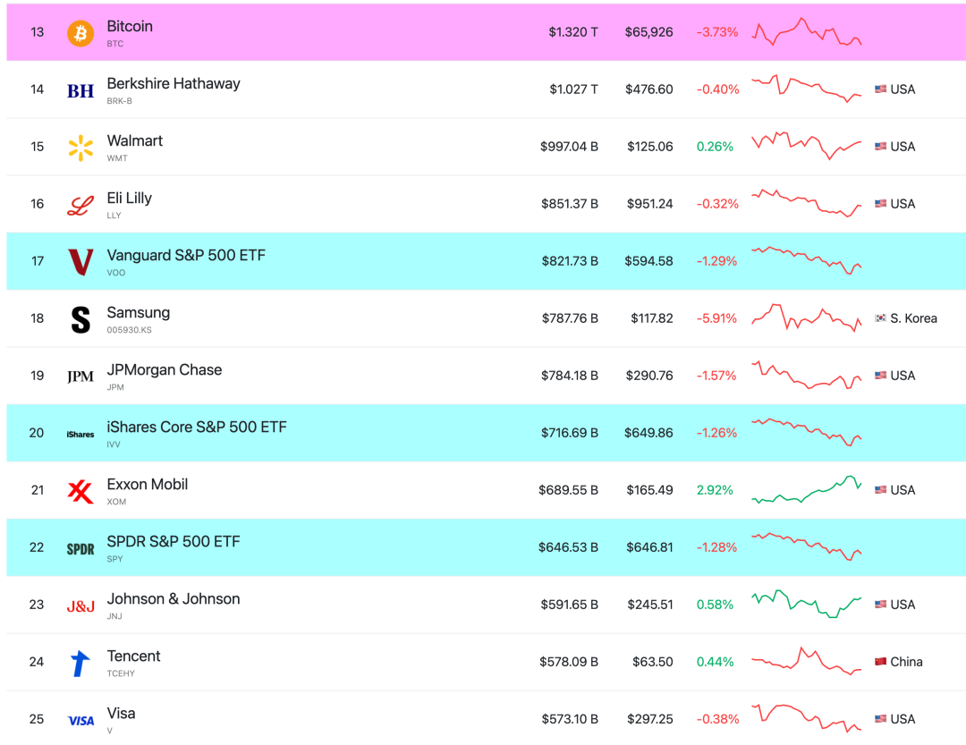This screenshot has width=966, height=745.
Task: Click Berkshire market cap $1.027 T
Action: pyautogui.click(x=573, y=89)
